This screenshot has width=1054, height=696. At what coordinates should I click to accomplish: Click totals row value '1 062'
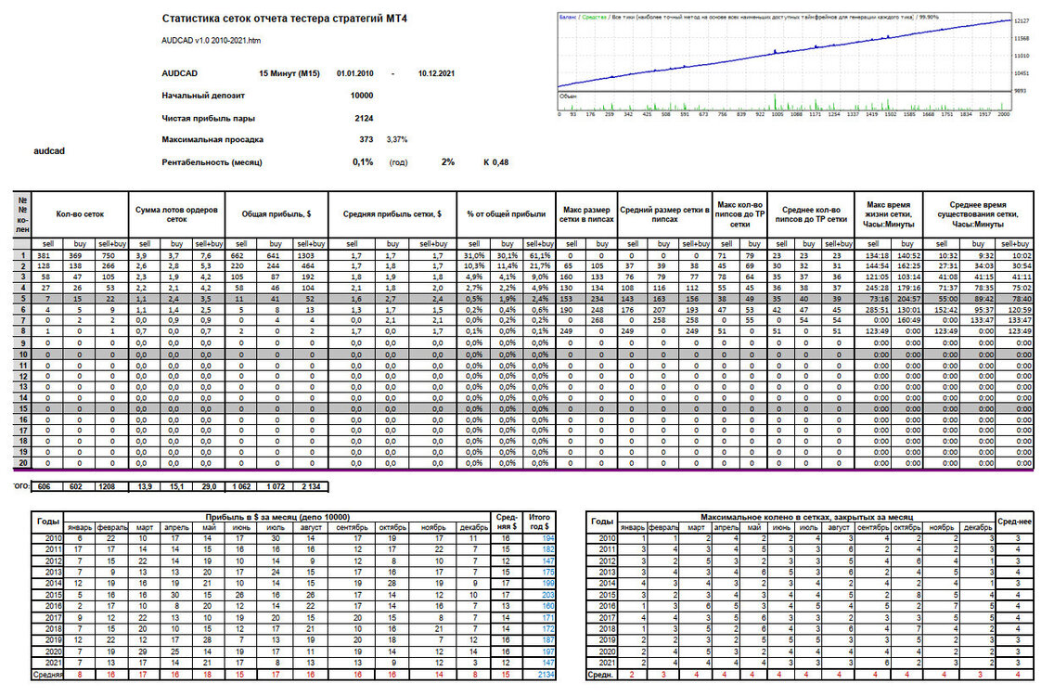click(242, 486)
